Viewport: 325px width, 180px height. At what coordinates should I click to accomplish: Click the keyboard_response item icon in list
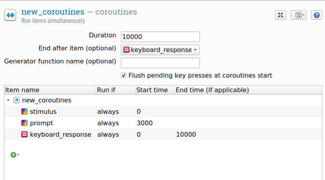[x=24, y=134]
